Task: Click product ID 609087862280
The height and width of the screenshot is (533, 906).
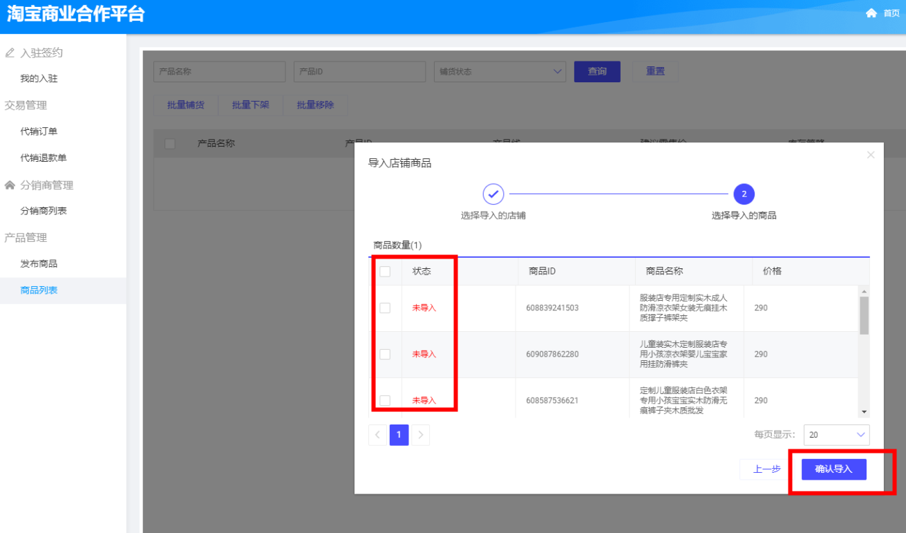Action: [x=552, y=354]
